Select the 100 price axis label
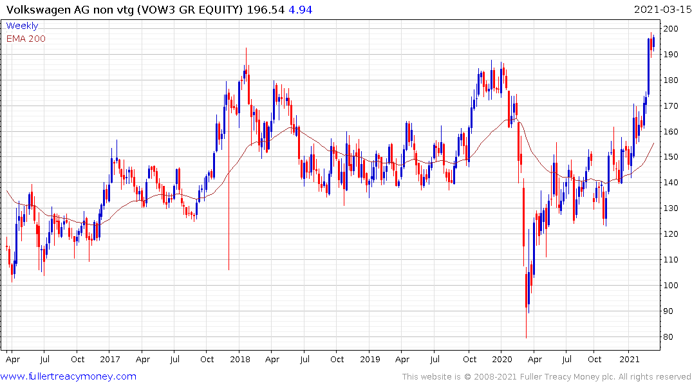 pos(671,286)
